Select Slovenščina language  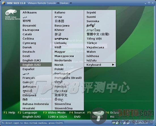point(64,108)
